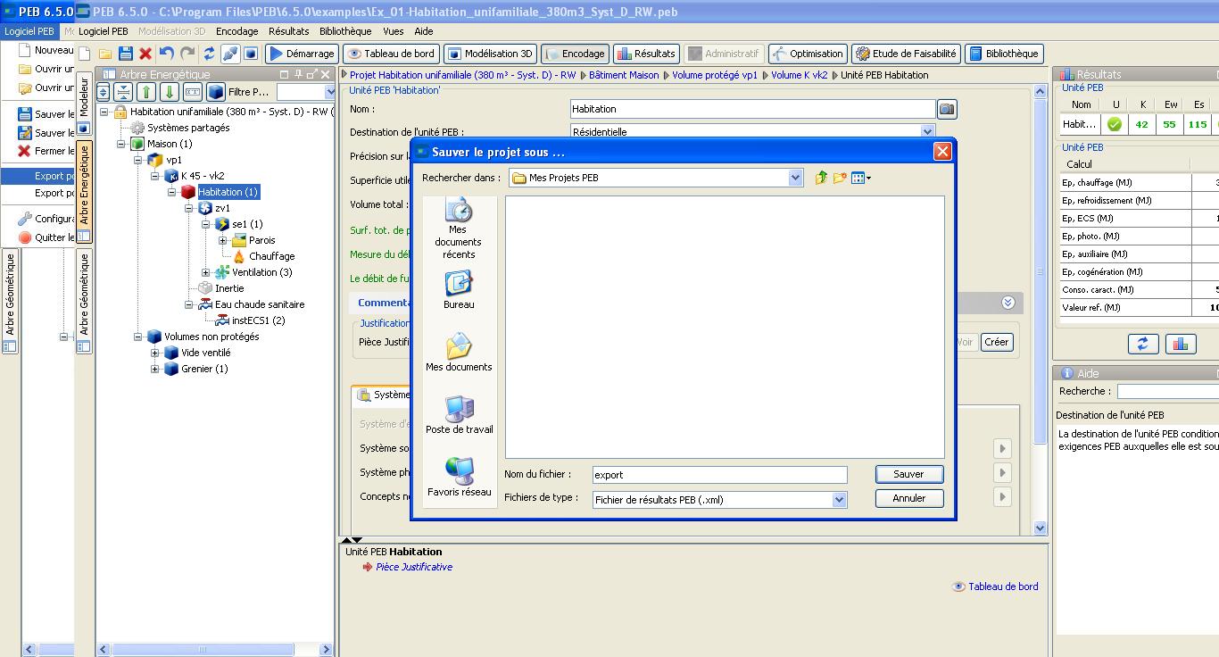Click the green down arrow in tree toolbar
Screen dimensions: 1219x657
click(169, 92)
